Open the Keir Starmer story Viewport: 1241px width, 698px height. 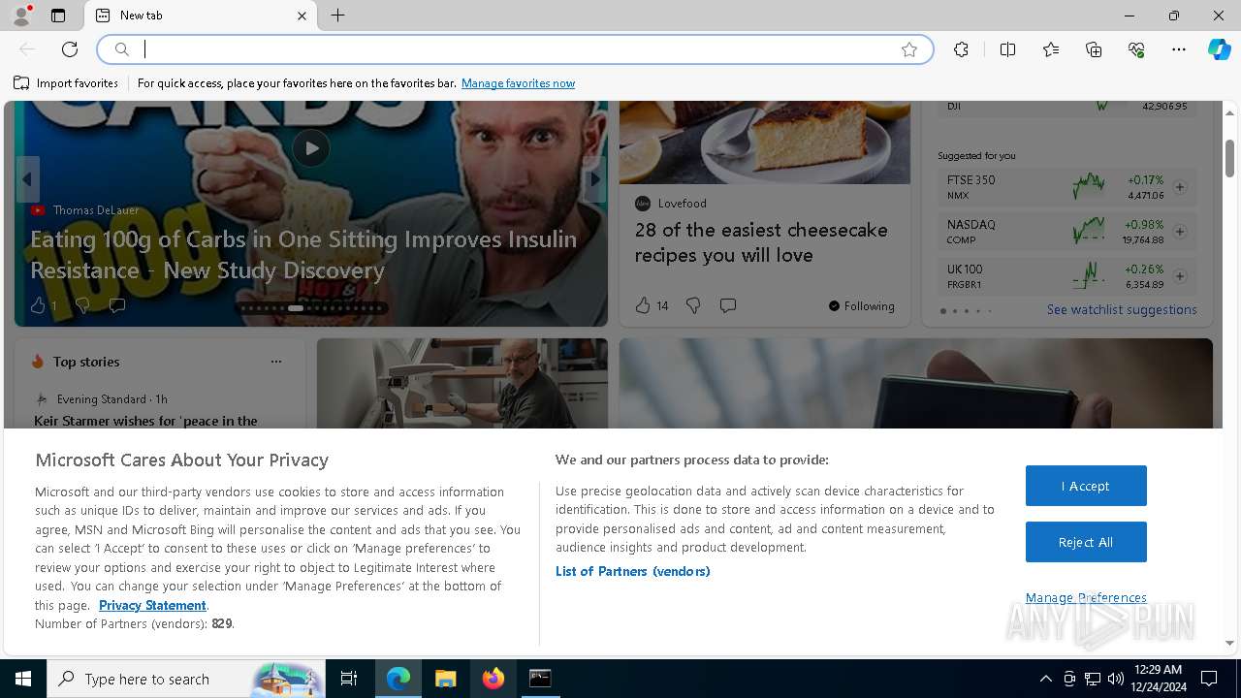[145, 421]
